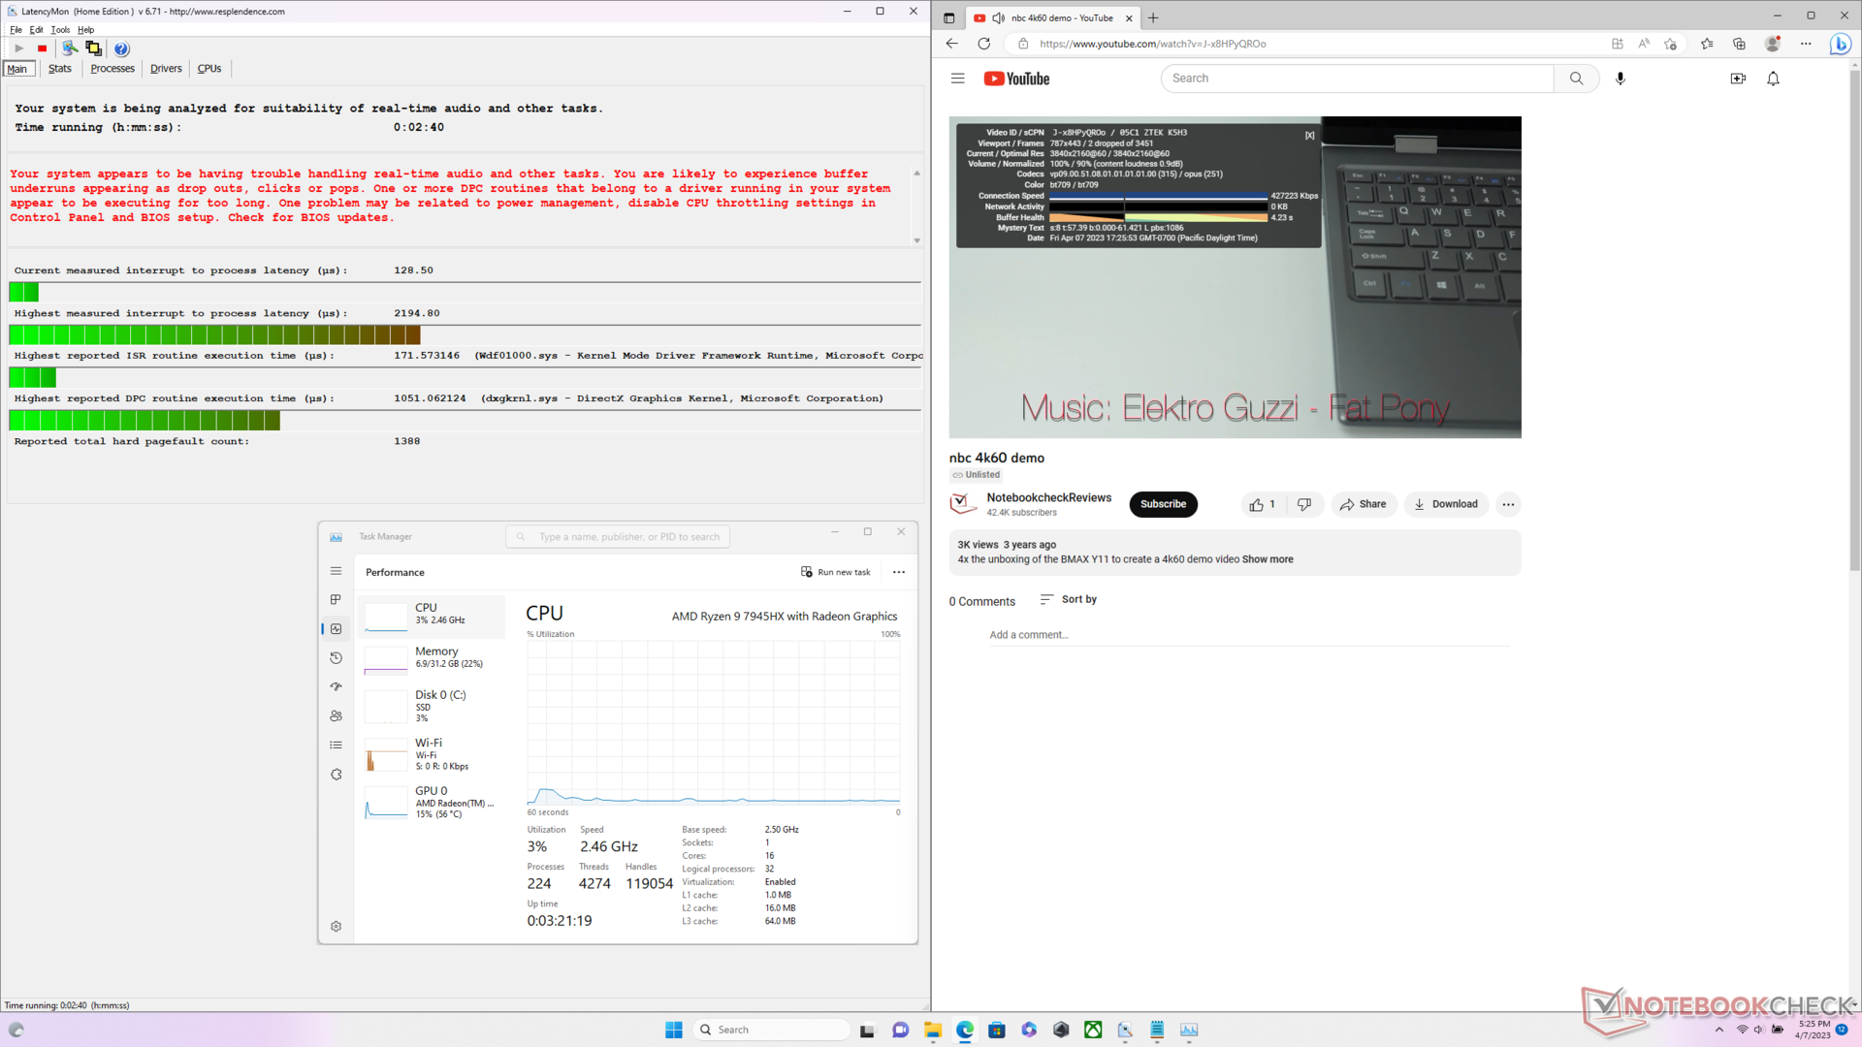
Task: Click the yellow stacked windows toolbar icon
Action: coord(93,48)
